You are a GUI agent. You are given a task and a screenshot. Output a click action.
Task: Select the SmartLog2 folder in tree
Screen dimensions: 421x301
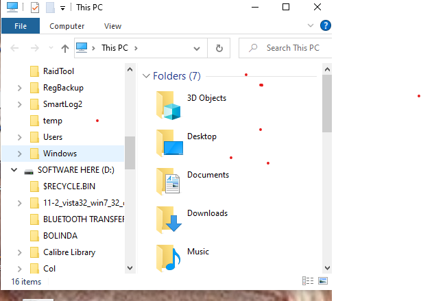tap(62, 104)
